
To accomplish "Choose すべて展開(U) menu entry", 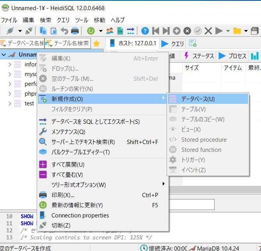I will coord(102,165).
